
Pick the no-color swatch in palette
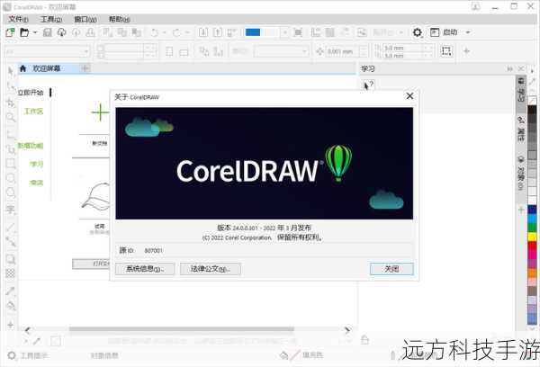point(532,101)
